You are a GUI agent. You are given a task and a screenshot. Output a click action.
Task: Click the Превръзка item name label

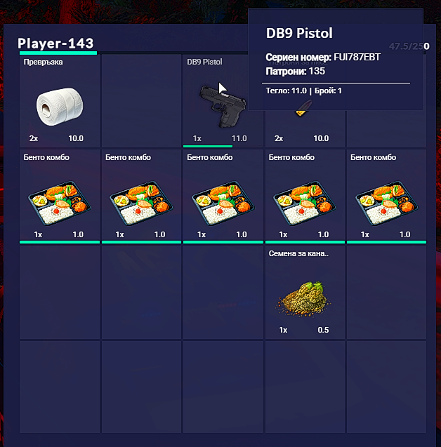(x=43, y=62)
